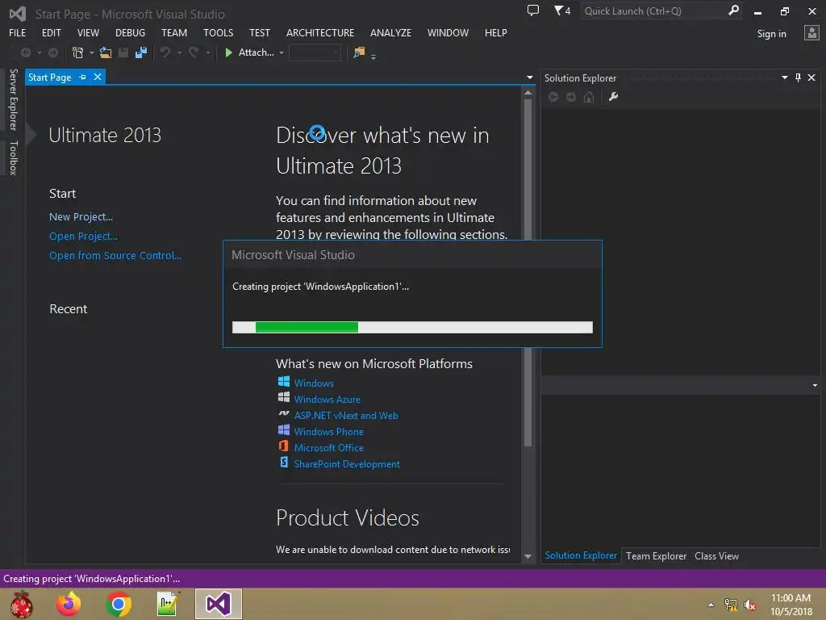Click the Navigate Forward toolbar icon
Screen dimensions: 826x620
[x=53, y=52]
